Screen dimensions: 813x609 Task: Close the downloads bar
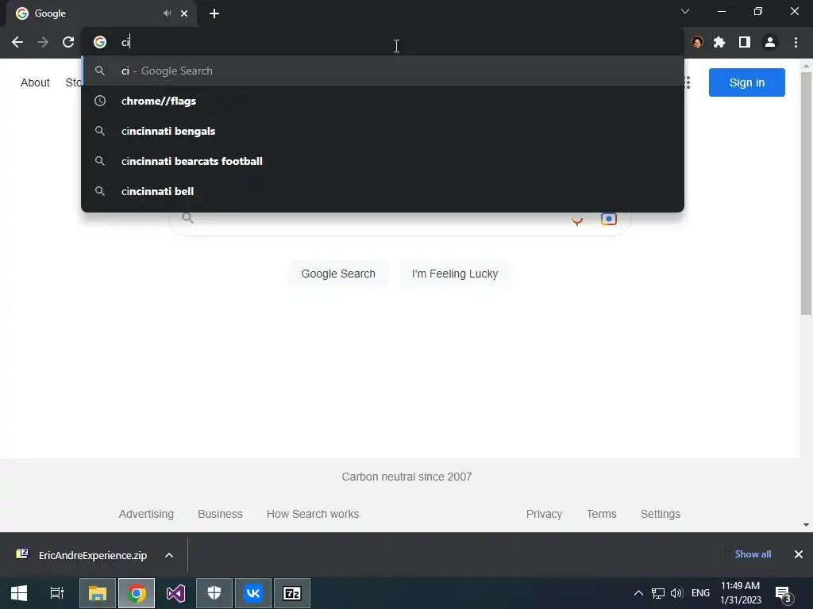pyautogui.click(x=799, y=554)
